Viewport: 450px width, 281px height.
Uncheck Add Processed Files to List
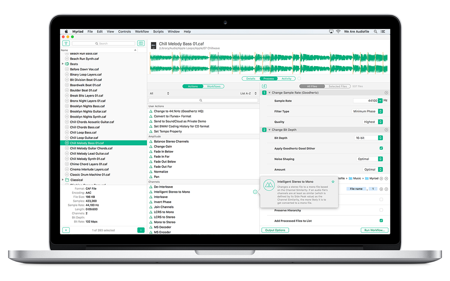[x=381, y=221]
